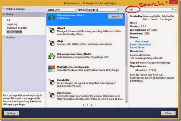Select the CGenT.ZLib package title

pyautogui.click(x=63, y=80)
